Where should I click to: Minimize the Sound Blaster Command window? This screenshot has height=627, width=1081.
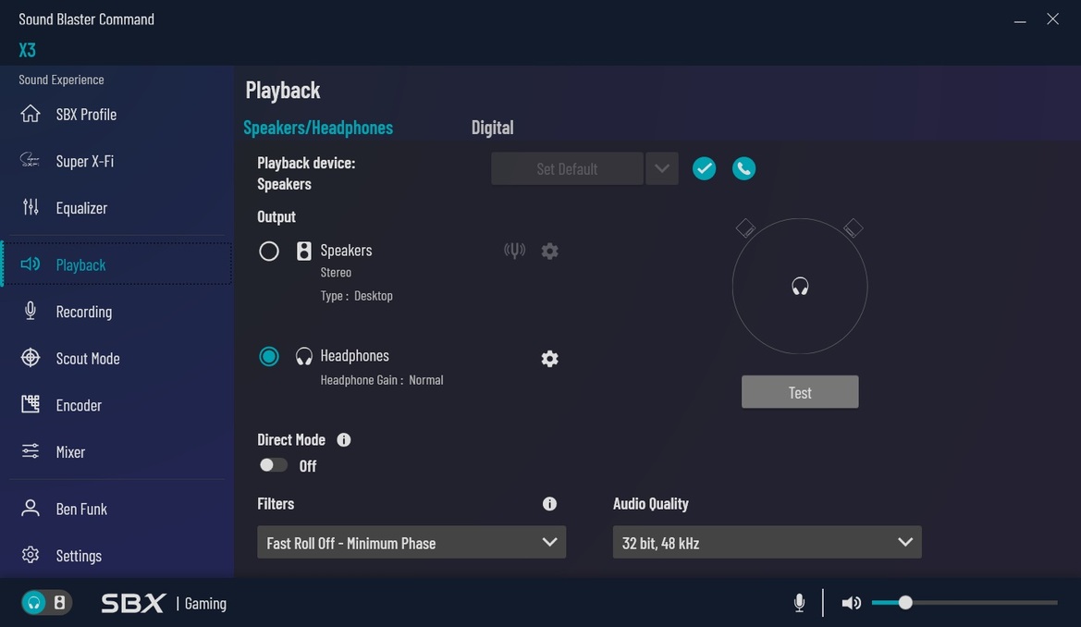[x=1020, y=20]
